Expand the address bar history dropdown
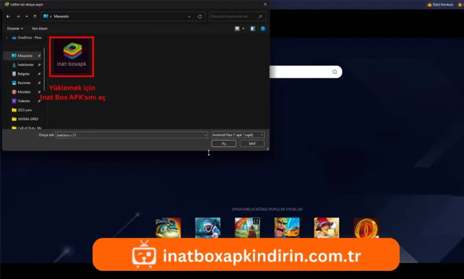The width and height of the screenshot is (464, 279). (x=189, y=17)
